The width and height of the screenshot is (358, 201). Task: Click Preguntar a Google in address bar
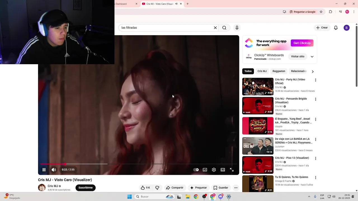pyautogui.click(x=302, y=12)
